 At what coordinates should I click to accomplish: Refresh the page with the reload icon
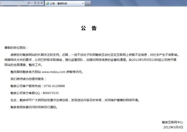click(38, 3)
